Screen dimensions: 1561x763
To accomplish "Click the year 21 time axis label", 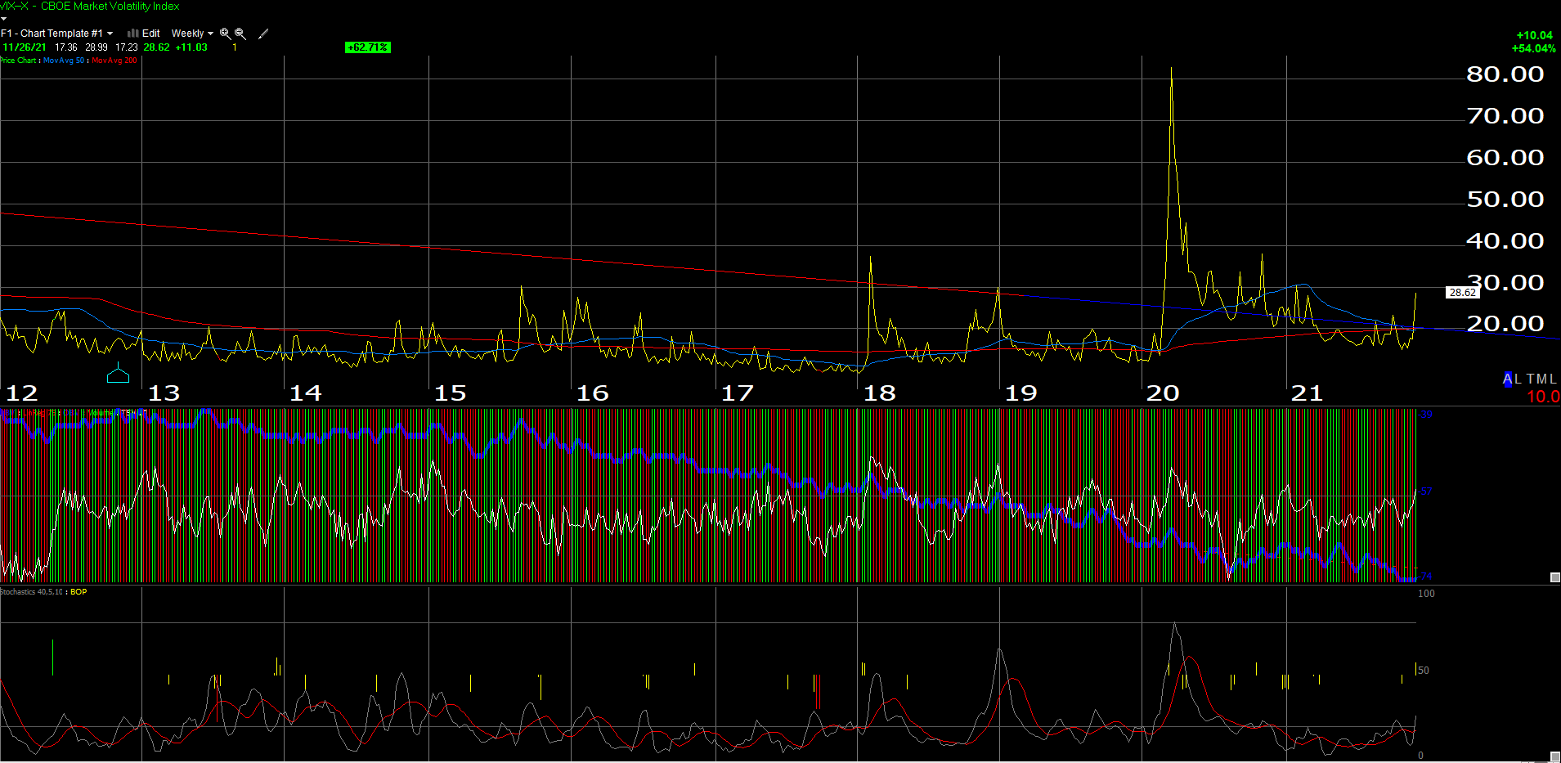I will [x=1307, y=393].
